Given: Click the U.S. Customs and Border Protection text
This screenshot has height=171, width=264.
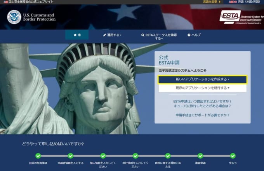Looking at the screenshot, I should (x=39, y=17).
